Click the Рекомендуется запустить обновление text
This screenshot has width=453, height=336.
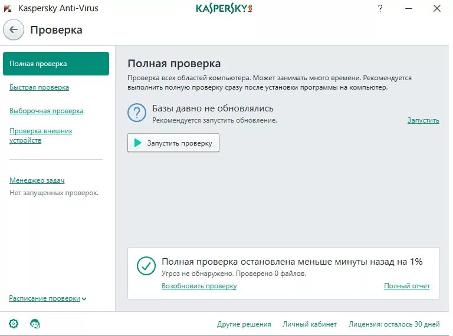point(215,120)
